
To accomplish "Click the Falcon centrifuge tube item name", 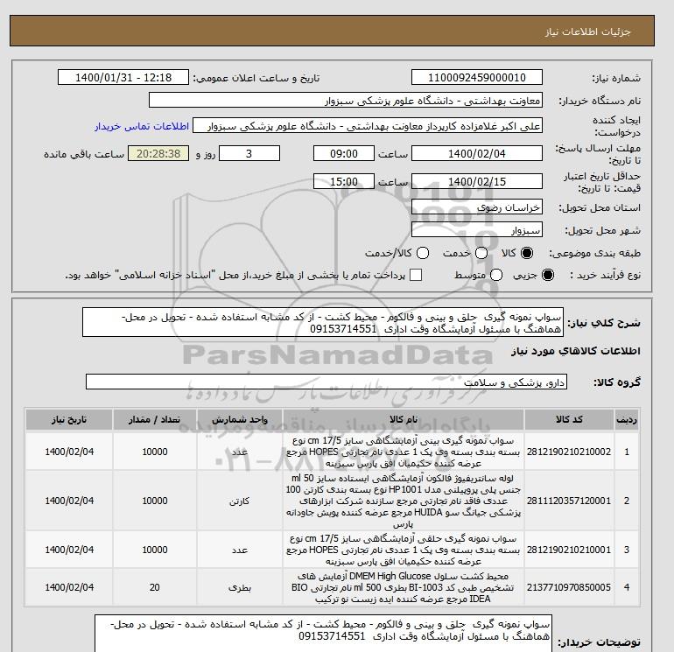I will coord(404,501).
